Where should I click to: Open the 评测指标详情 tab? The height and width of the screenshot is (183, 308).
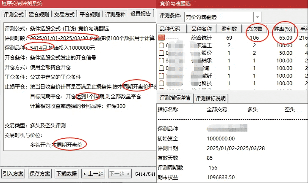[175, 99]
